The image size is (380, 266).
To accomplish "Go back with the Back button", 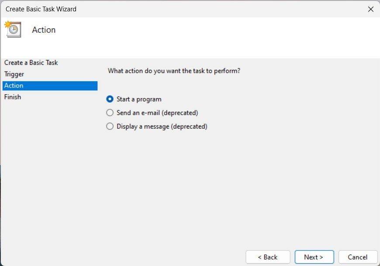I will pyautogui.click(x=268, y=257).
